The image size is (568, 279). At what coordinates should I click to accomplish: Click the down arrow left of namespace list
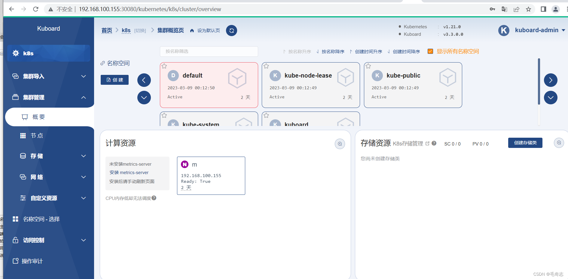[x=144, y=97]
